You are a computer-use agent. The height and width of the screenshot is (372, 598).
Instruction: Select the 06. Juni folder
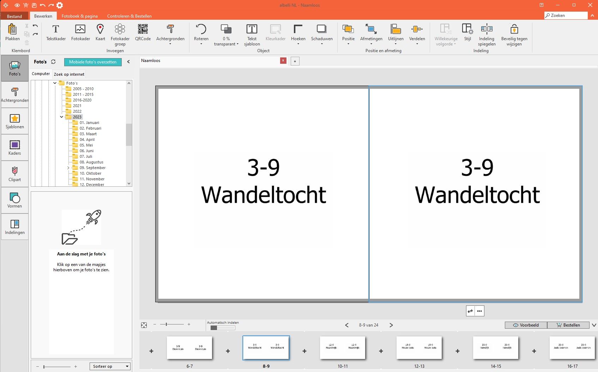[x=86, y=151]
